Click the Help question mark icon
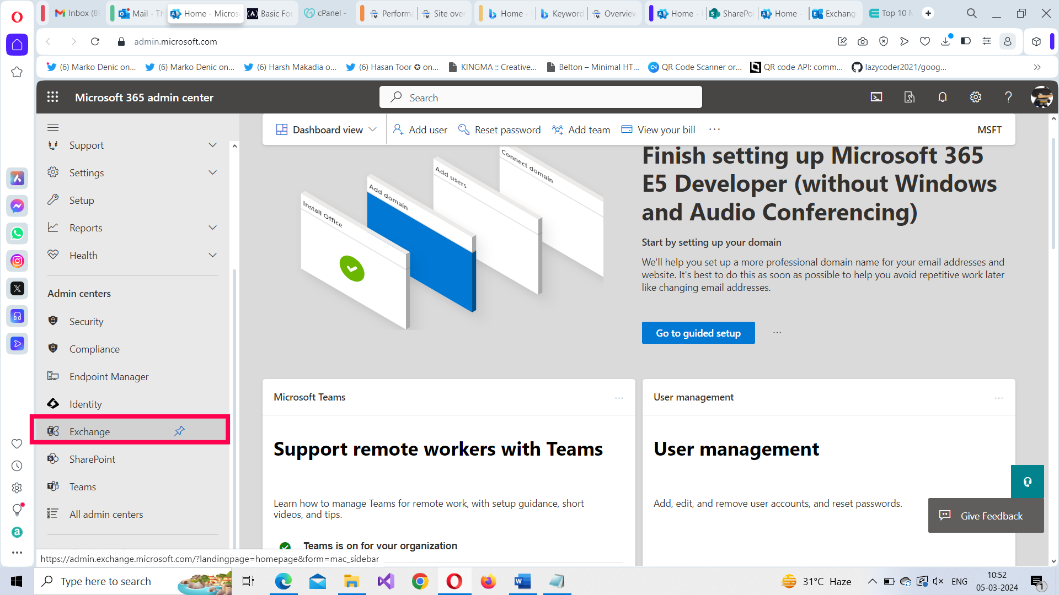The width and height of the screenshot is (1059, 595). [1008, 97]
